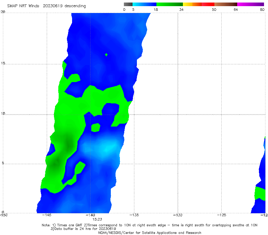The image size is (268, 235).
Task: Click the yellow-to-red 34-50 color bar segment
Action: 198,4
